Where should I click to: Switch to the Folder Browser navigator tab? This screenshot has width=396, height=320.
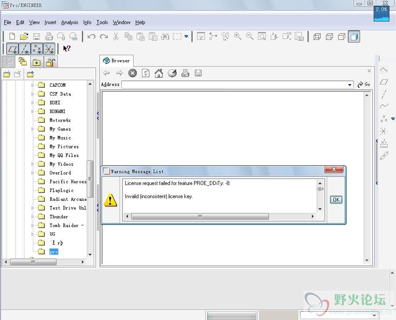coord(22,62)
